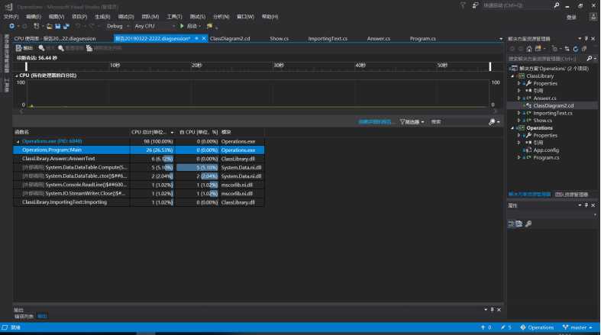Expand Answer.cs node in Solution Explorer

[519, 98]
